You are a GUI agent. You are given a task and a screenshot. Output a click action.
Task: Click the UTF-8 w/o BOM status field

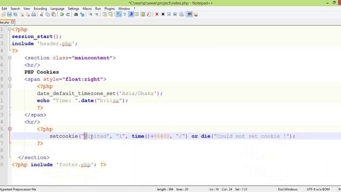point(318,189)
